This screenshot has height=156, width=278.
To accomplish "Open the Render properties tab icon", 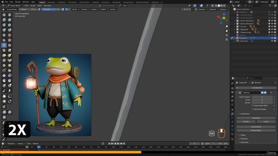I will coord(232,88).
